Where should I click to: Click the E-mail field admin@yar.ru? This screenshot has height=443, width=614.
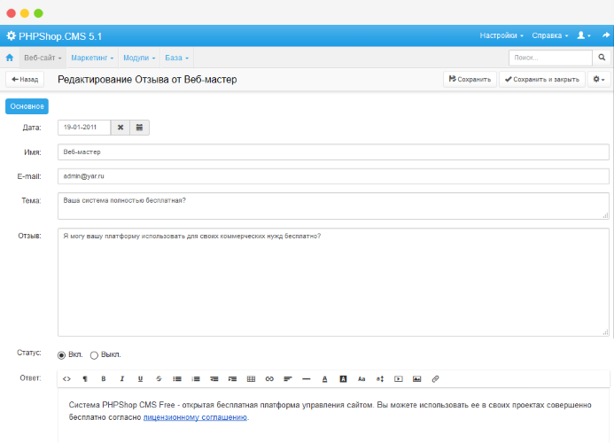point(333,176)
